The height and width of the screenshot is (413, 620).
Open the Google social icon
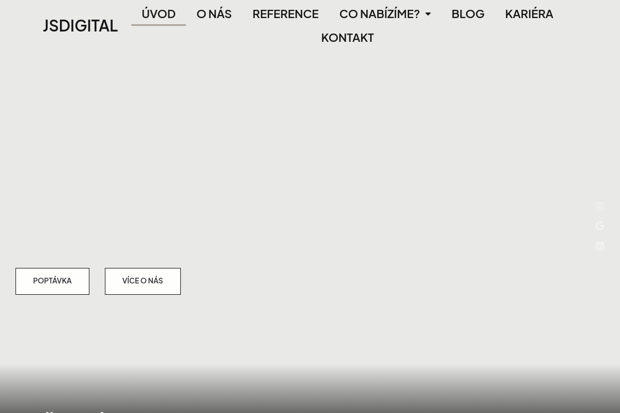pos(600,226)
